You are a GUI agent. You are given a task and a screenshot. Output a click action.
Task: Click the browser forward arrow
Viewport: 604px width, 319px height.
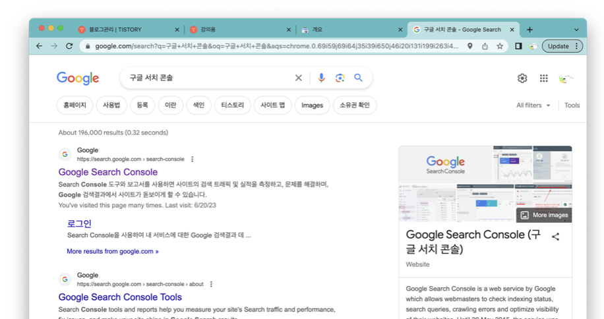54,46
